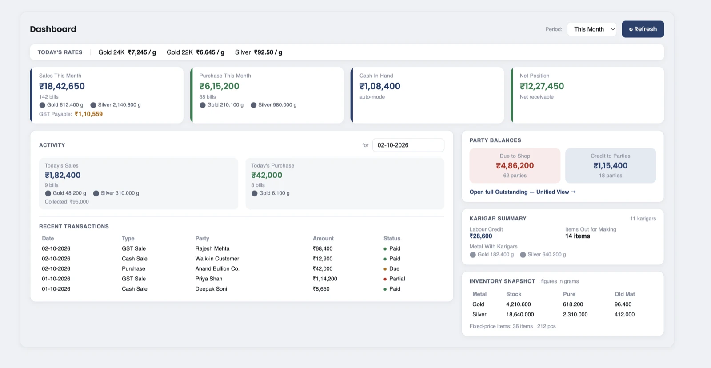Click the Deepak Soni transaction party
Viewport: 711px width, 368px height.
tap(211, 289)
